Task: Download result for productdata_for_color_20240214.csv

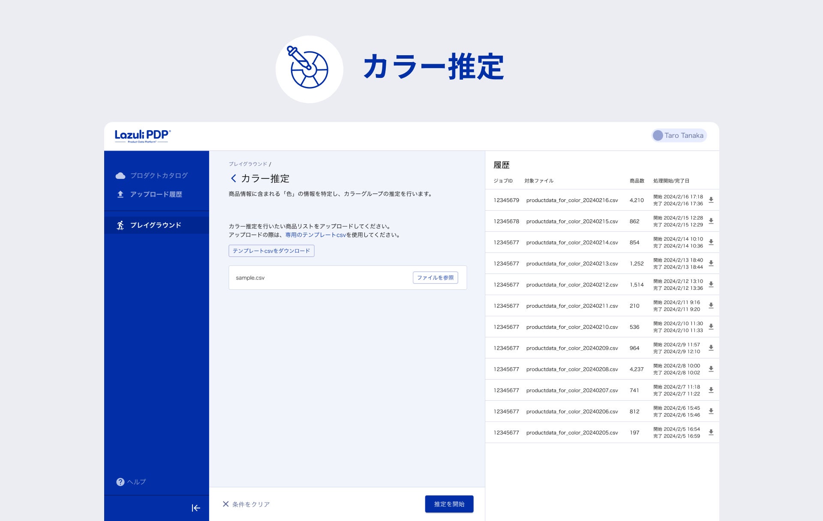Action: click(x=711, y=242)
